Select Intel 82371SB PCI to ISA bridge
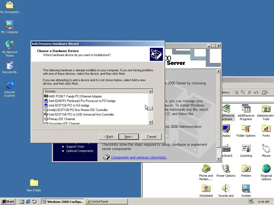The image size is (274, 205). [96, 105]
